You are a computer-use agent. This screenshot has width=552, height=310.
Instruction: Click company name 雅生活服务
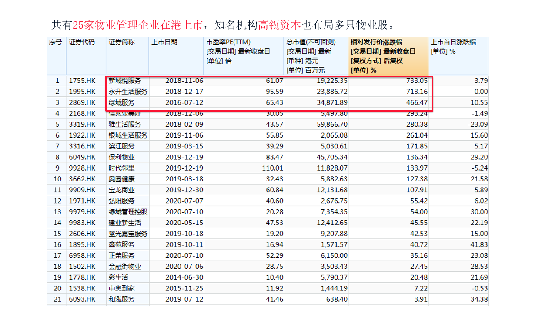[125, 124]
